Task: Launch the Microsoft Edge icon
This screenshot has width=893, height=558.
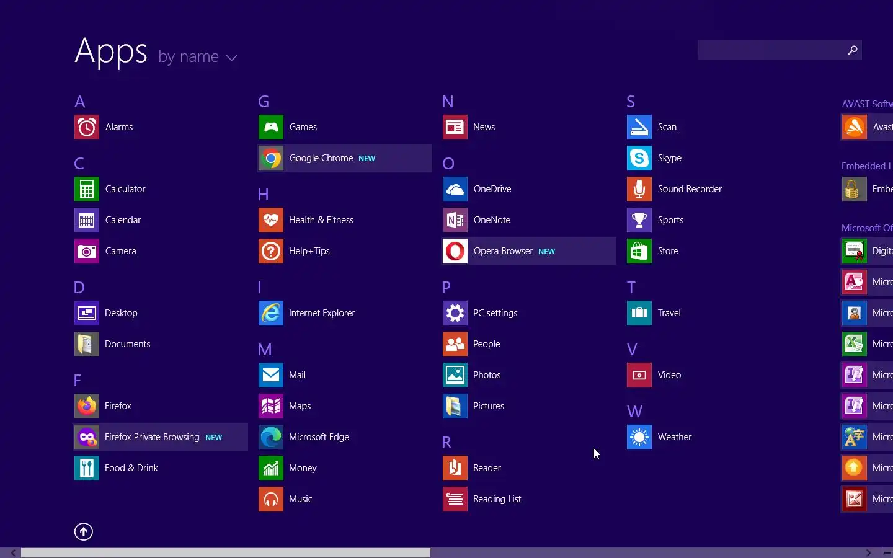Action: [x=271, y=437]
